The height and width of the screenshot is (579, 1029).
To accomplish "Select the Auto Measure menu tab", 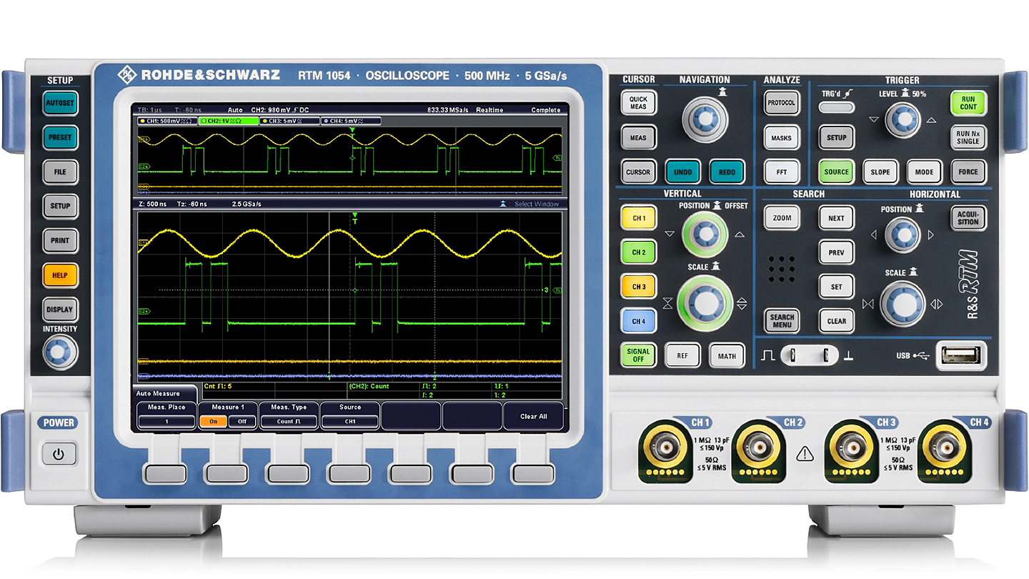I will point(157,393).
